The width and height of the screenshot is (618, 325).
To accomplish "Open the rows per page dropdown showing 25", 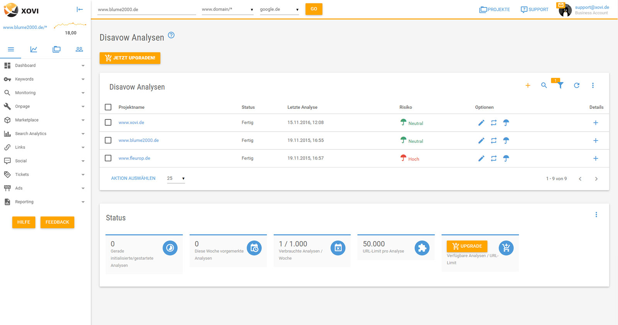I will pos(176,178).
